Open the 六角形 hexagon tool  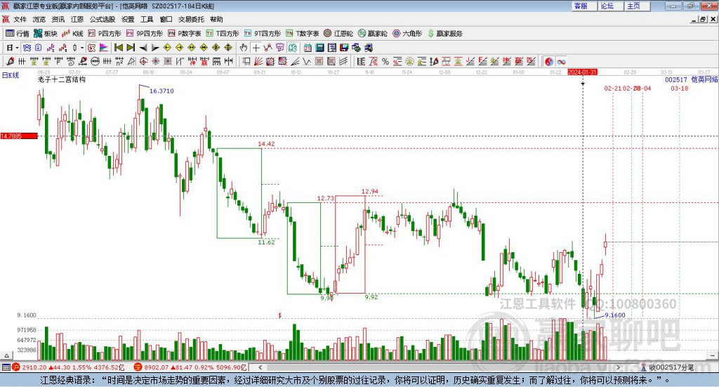[x=407, y=34]
